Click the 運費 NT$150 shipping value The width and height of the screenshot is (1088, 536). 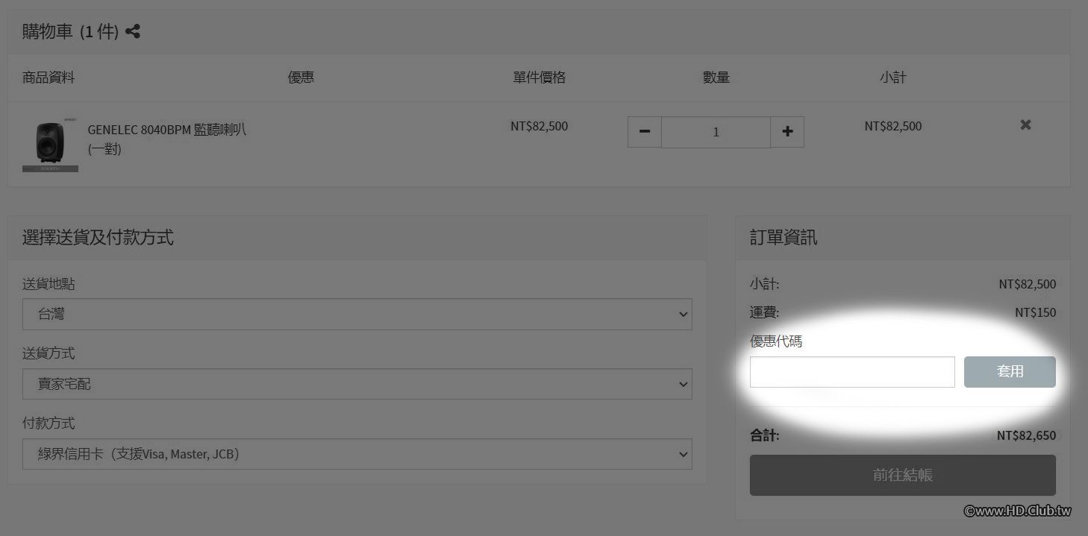[1035, 312]
